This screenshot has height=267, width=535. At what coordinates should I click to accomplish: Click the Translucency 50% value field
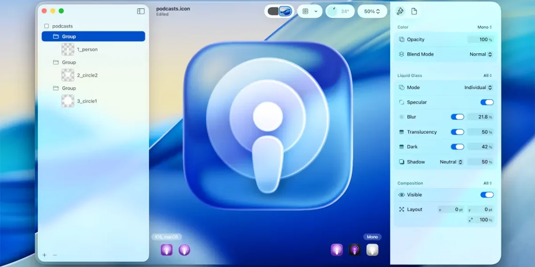point(481,132)
